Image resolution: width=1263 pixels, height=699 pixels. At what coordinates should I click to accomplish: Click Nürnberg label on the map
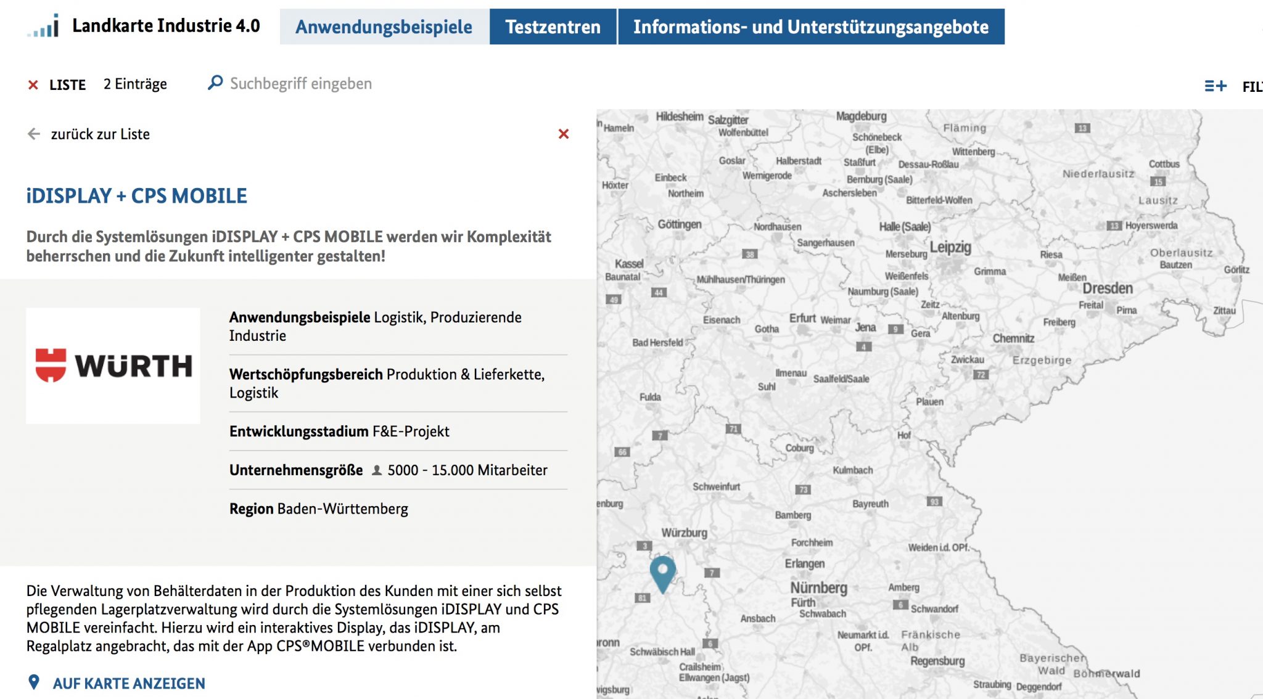(x=819, y=587)
